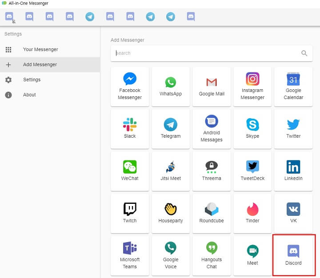Add WeChat messenger
Viewport: 320px width, 278px height.
pos(130,171)
